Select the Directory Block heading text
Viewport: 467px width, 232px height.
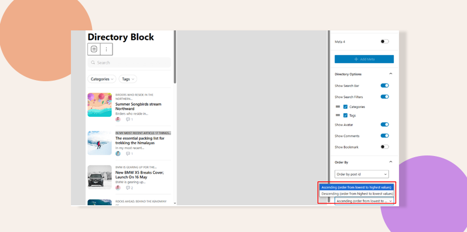pos(121,37)
